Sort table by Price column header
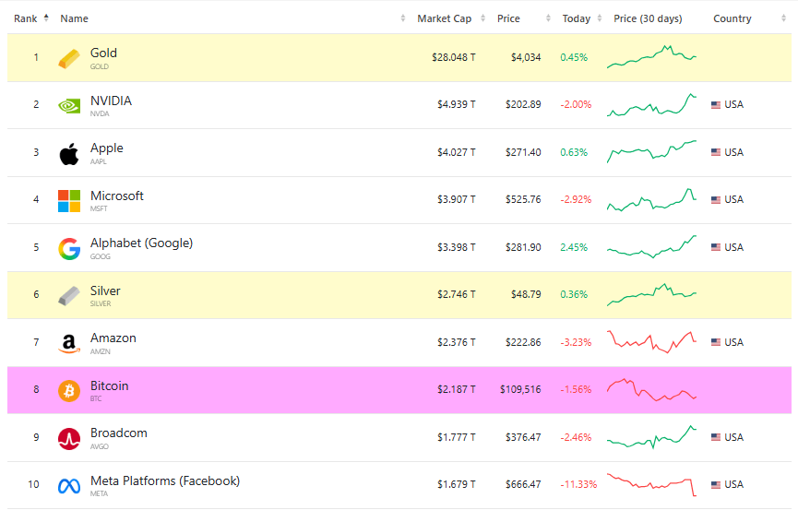 coord(508,18)
